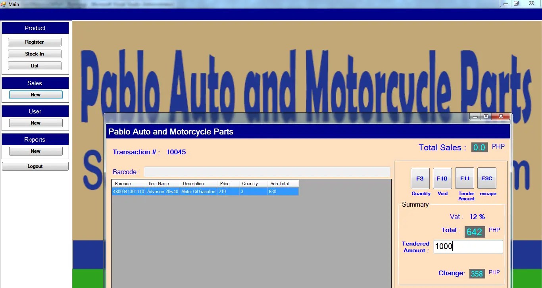The image size is (542, 288).
Task: Click the Description column header
Action: coord(193,183)
